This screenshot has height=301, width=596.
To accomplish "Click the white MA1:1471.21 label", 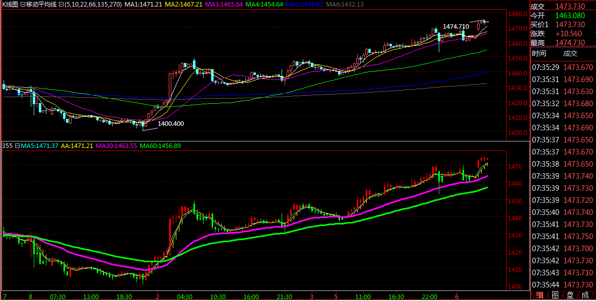I will click(143, 4).
